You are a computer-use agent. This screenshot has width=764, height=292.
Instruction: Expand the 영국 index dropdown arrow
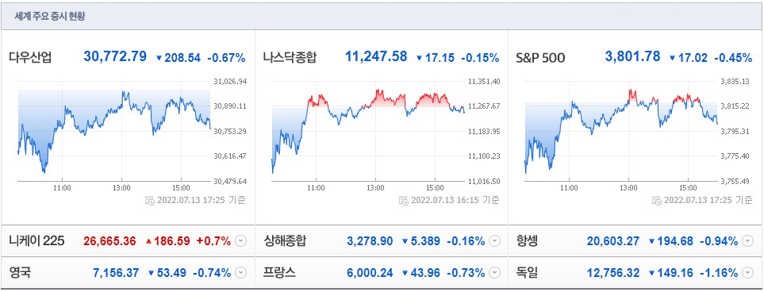(x=241, y=273)
